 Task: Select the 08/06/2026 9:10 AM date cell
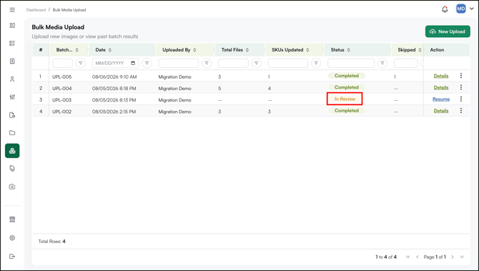[114, 77]
